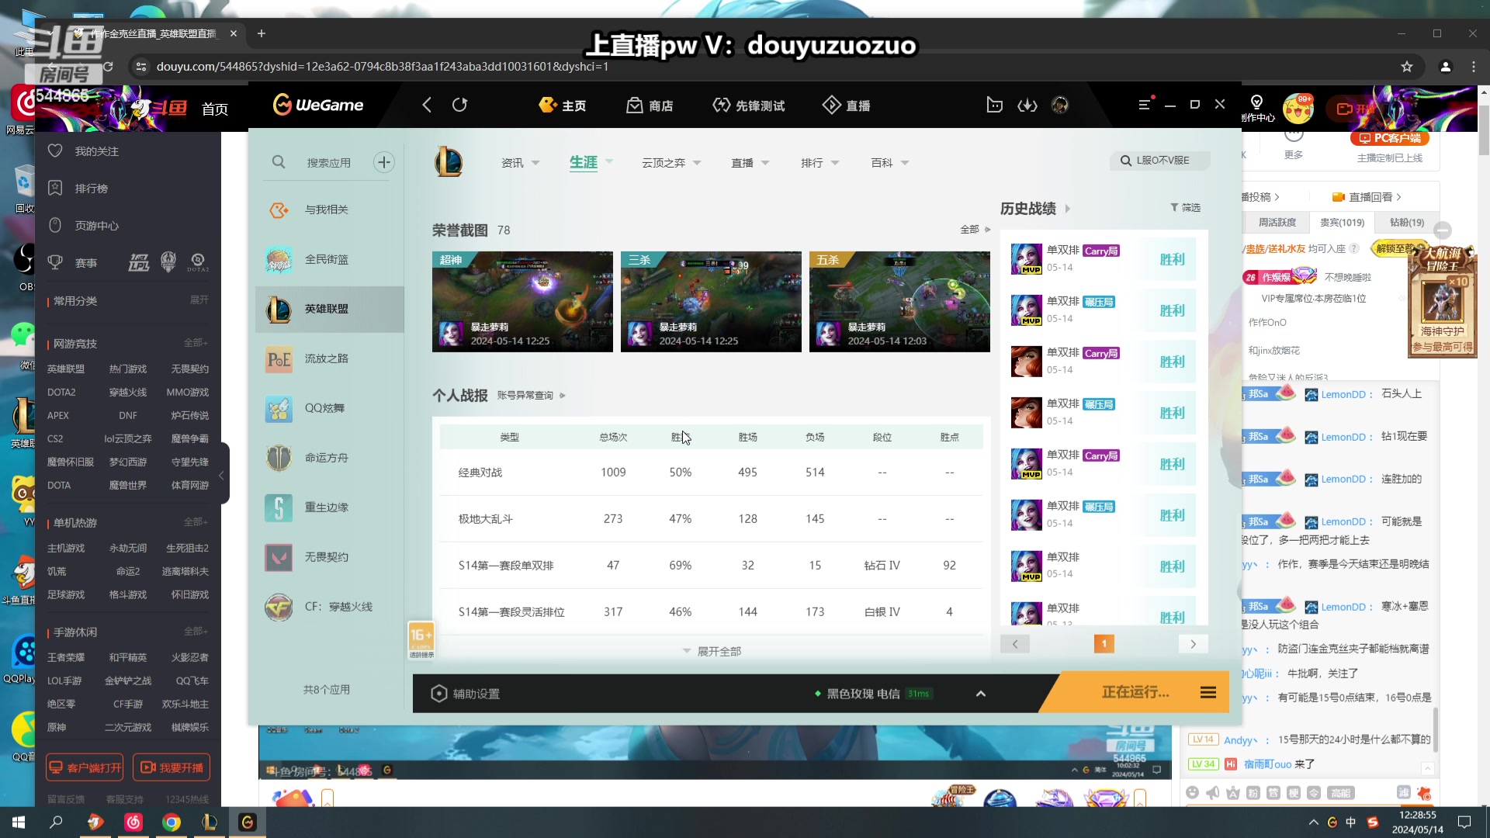
Task: Switch to the 贵宾(1019) tab in Douyu
Action: [x=1342, y=223]
